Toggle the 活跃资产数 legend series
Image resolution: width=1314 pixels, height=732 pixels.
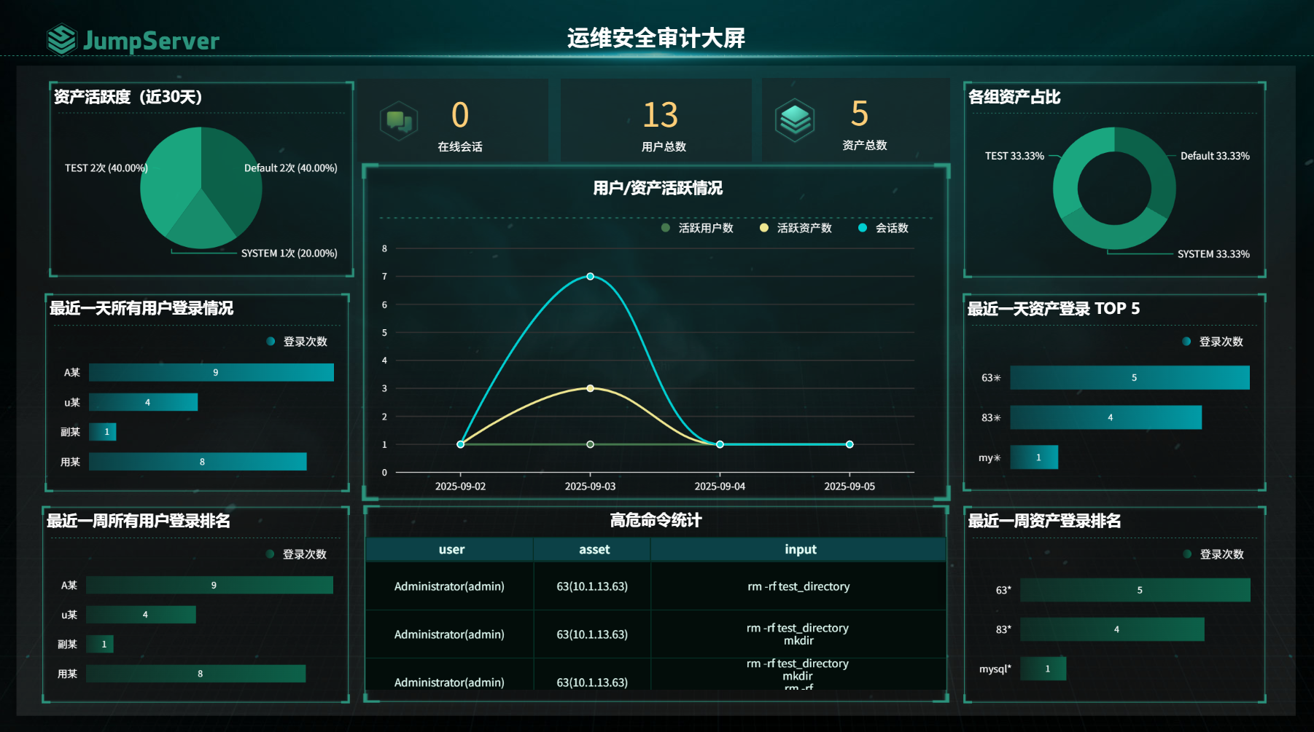796,228
